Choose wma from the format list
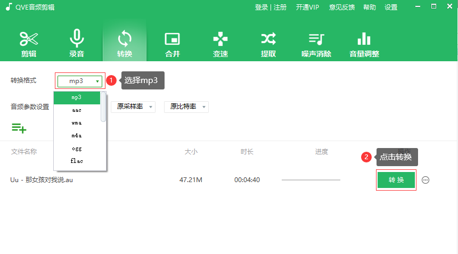458x254 pixels. [x=77, y=123]
